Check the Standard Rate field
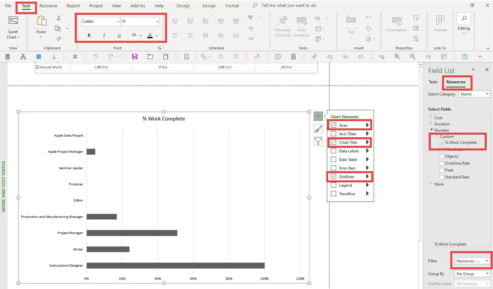The width and height of the screenshot is (493, 289). click(442, 177)
